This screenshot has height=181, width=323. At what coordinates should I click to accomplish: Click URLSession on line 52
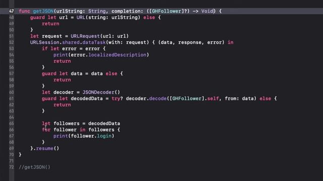coord(45,42)
